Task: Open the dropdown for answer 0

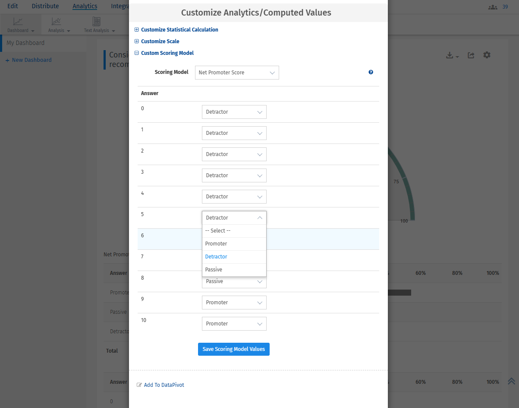Action: pyautogui.click(x=234, y=112)
